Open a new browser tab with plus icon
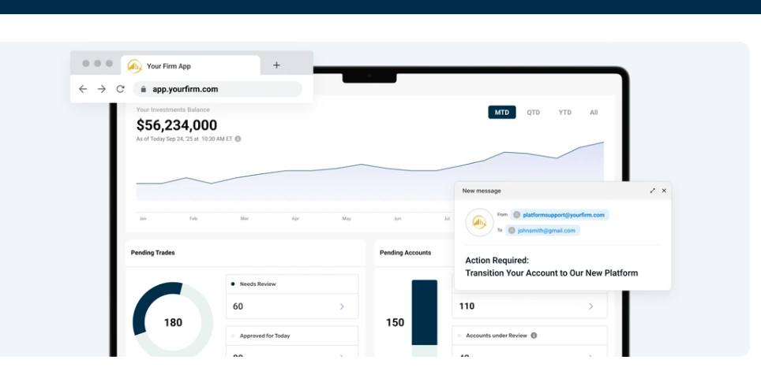The width and height of the screenshot is (761, 371). tap(276, 65)
